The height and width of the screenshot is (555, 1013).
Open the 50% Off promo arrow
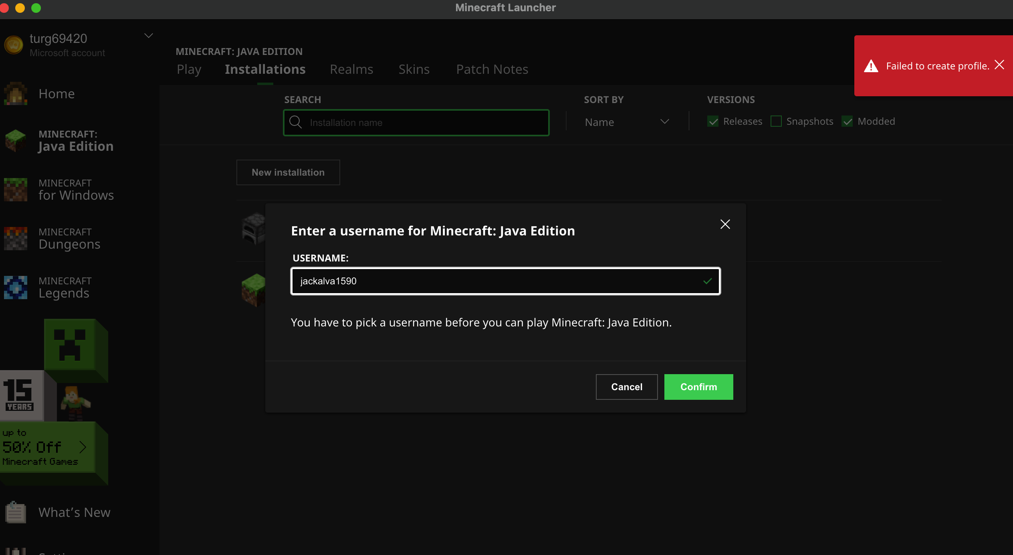point(83,447)
